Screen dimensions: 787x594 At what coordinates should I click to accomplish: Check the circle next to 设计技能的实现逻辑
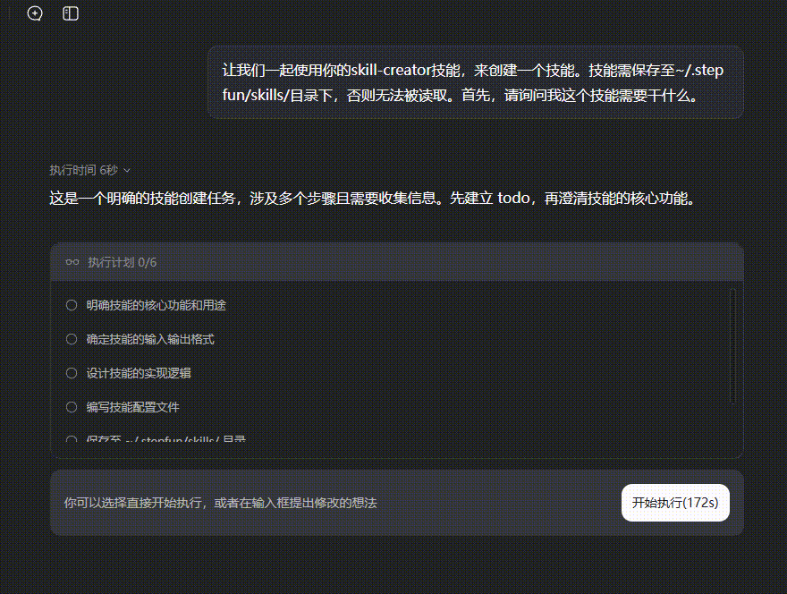click(71, 372)
